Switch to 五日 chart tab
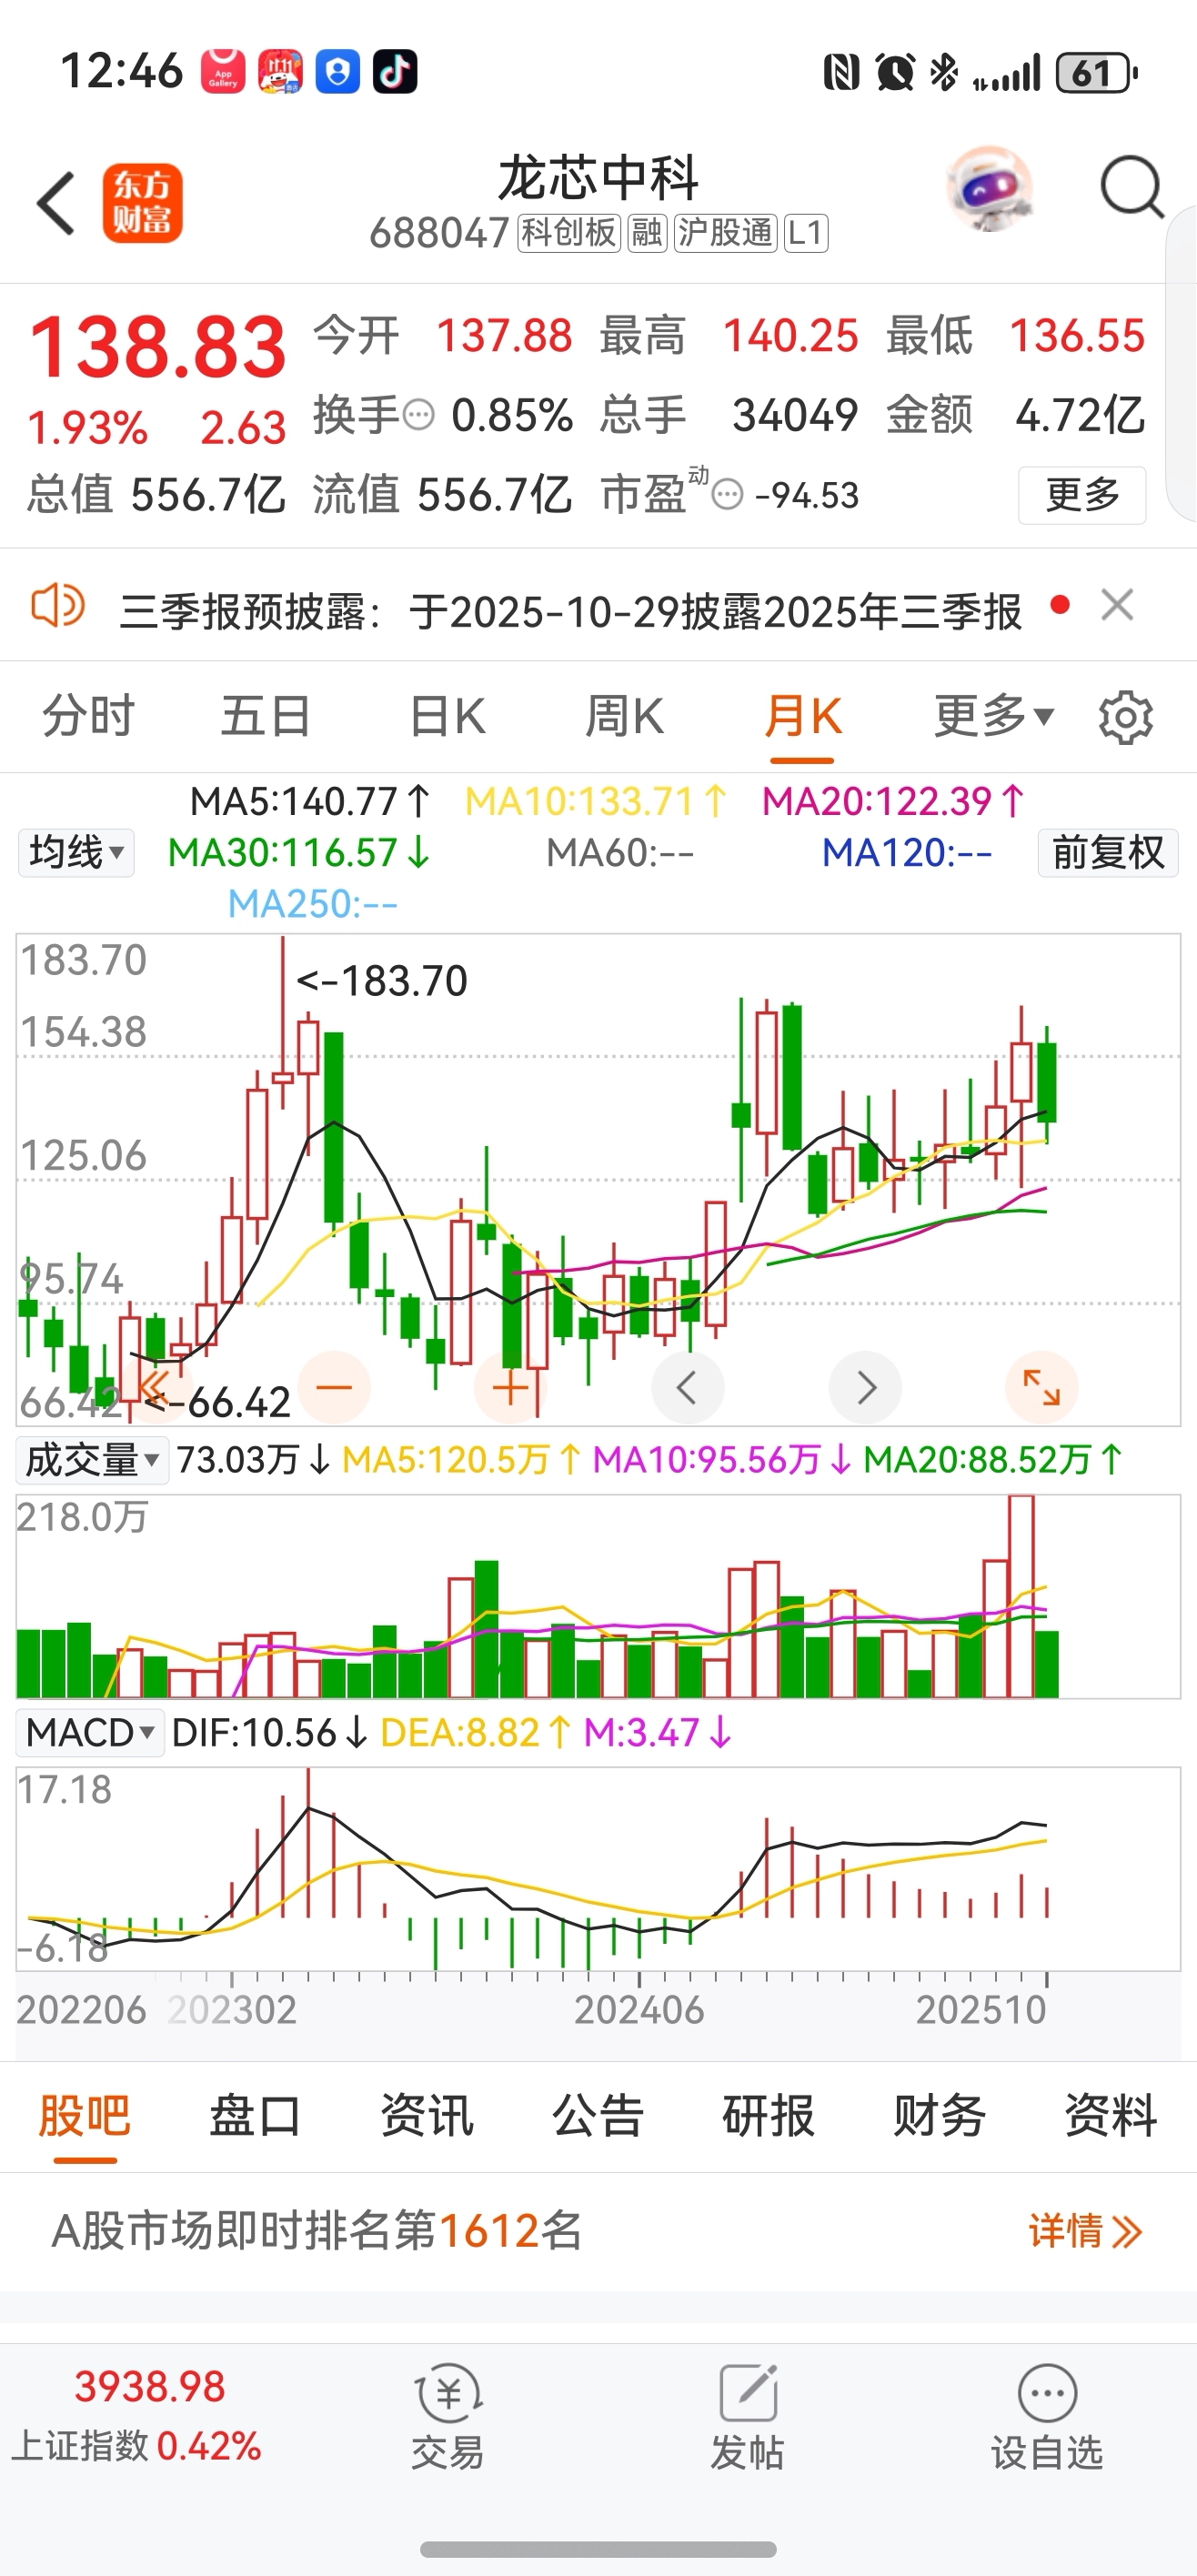The width and height of the screenshot is (1197, 2576). 266,716
